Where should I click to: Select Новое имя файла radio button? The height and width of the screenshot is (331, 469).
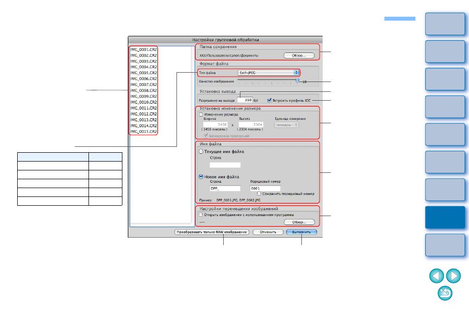coord(201,177)
